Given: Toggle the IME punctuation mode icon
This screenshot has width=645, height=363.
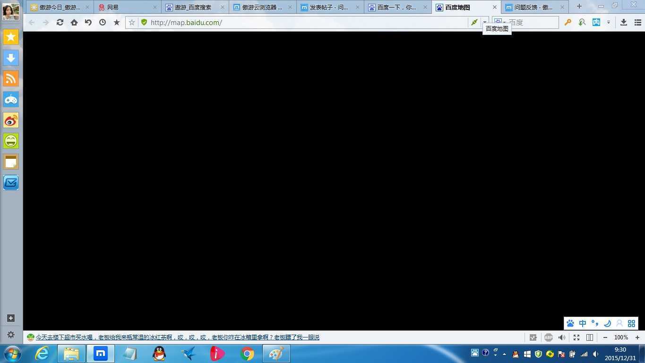Looking at the screenshot, I should (x=595, y=323).
